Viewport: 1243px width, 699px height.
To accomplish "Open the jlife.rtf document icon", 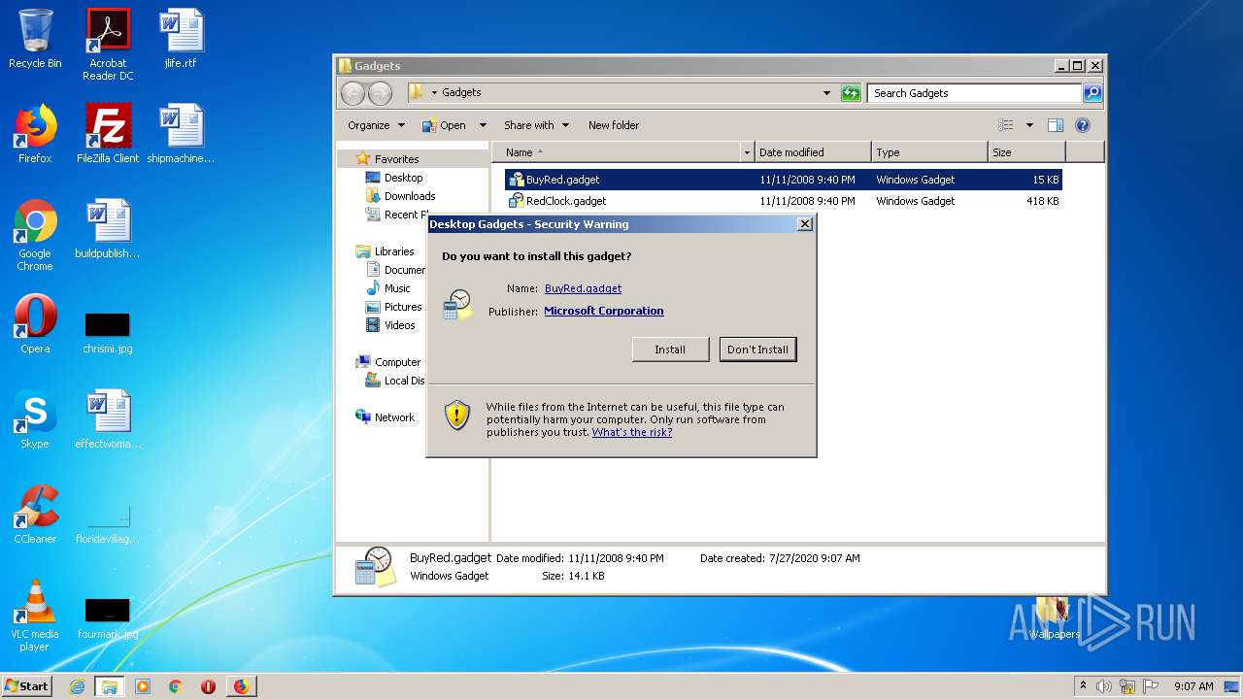I will (x=181, y=39).
